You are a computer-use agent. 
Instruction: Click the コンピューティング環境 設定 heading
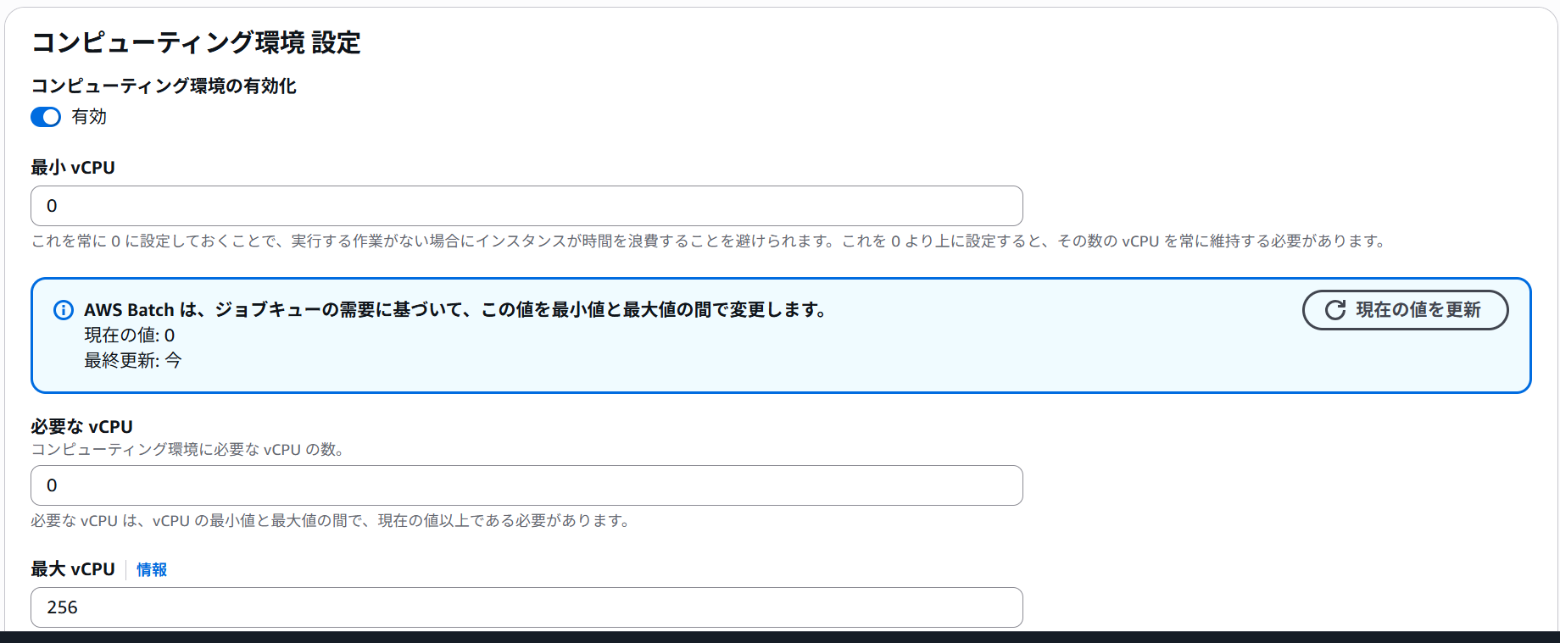pyautogui.click(x=196, y=42)
